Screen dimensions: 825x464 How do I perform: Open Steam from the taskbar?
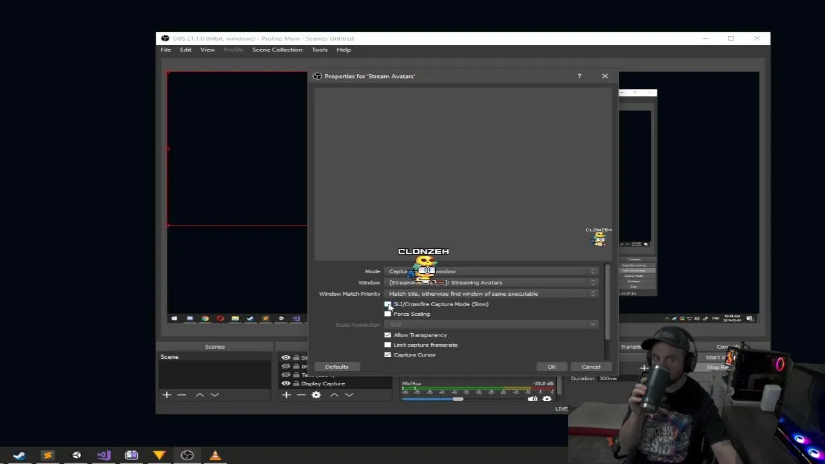click(x=19, y=456)
